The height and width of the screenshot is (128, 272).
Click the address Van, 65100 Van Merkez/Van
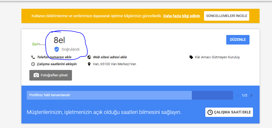pyautogui.click(x=115, y=64)
